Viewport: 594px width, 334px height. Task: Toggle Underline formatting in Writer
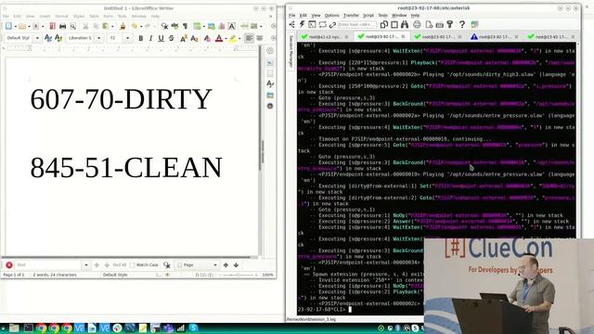[x=161, y=38]
